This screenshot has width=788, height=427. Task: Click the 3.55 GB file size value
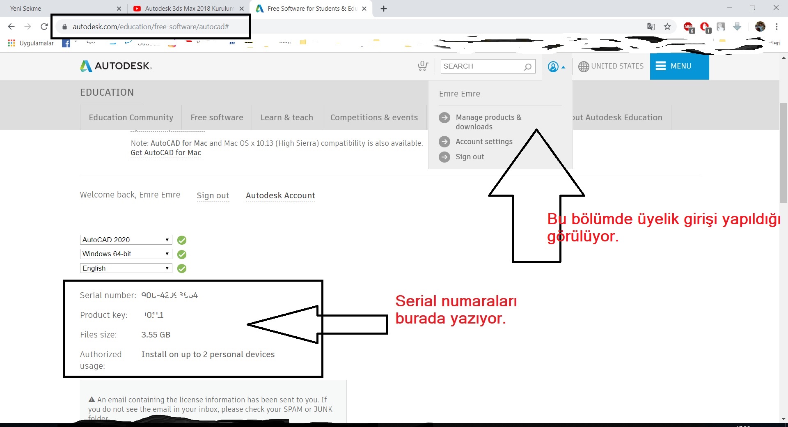[x=156, y=335]
